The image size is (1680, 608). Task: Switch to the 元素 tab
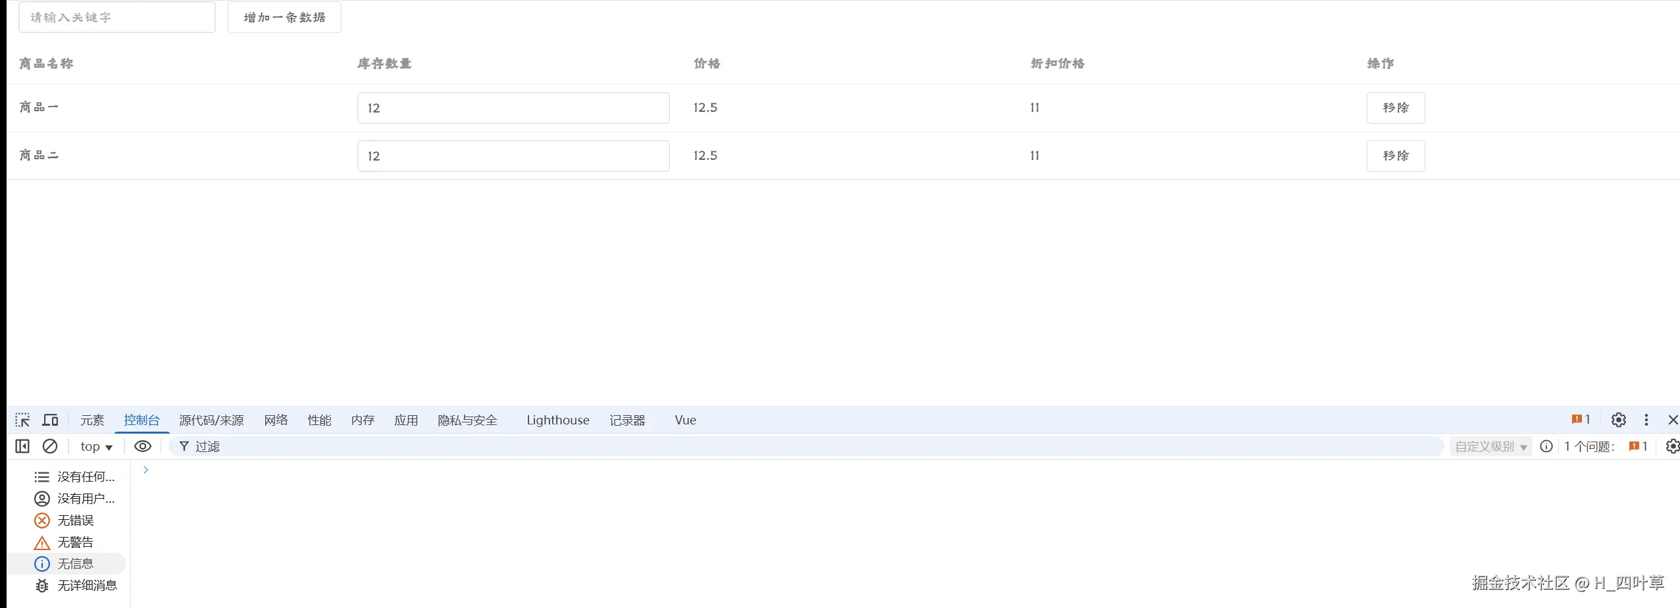click(x=92, y=420)
